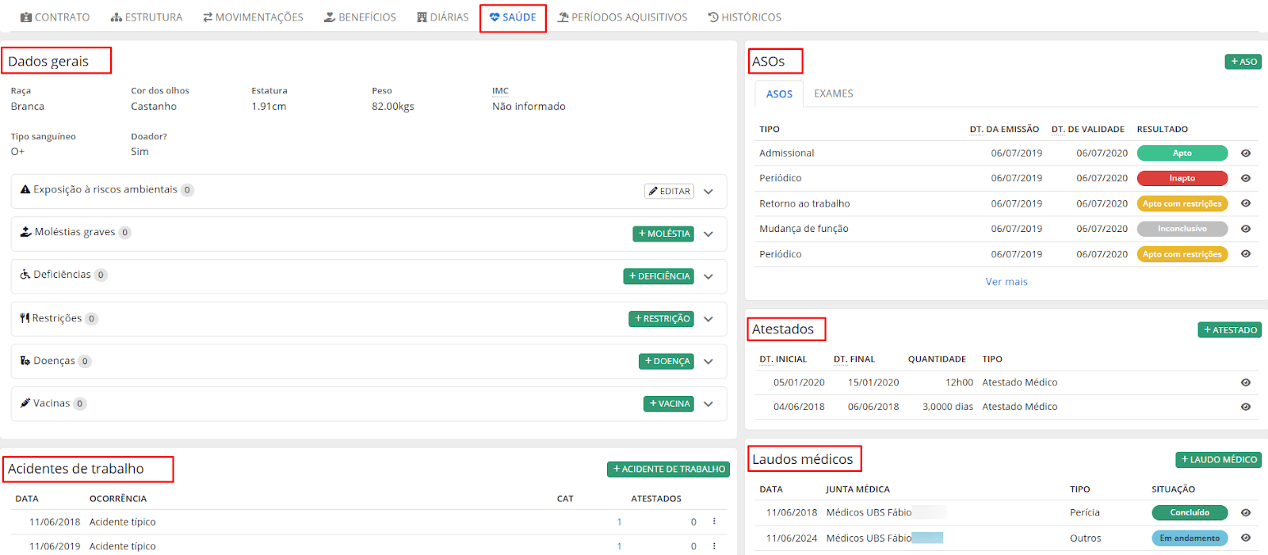View the Retorno ao trabalho ASO

[1245, 204]
